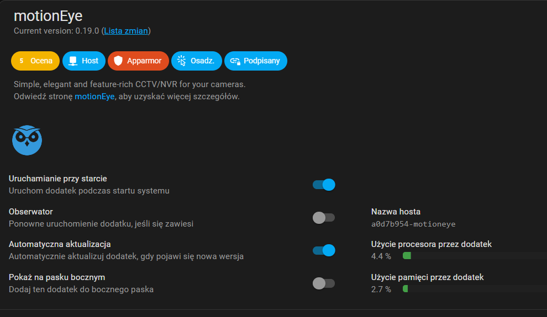Viewport: 547px width, 317px height.
Task: Select hostname text a0d7b954-motioneye
Action: click(413, 224)
